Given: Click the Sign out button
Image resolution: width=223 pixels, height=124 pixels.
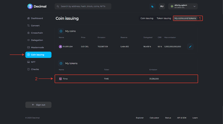Looking at the screenshot, I should (x=39, y=105).
